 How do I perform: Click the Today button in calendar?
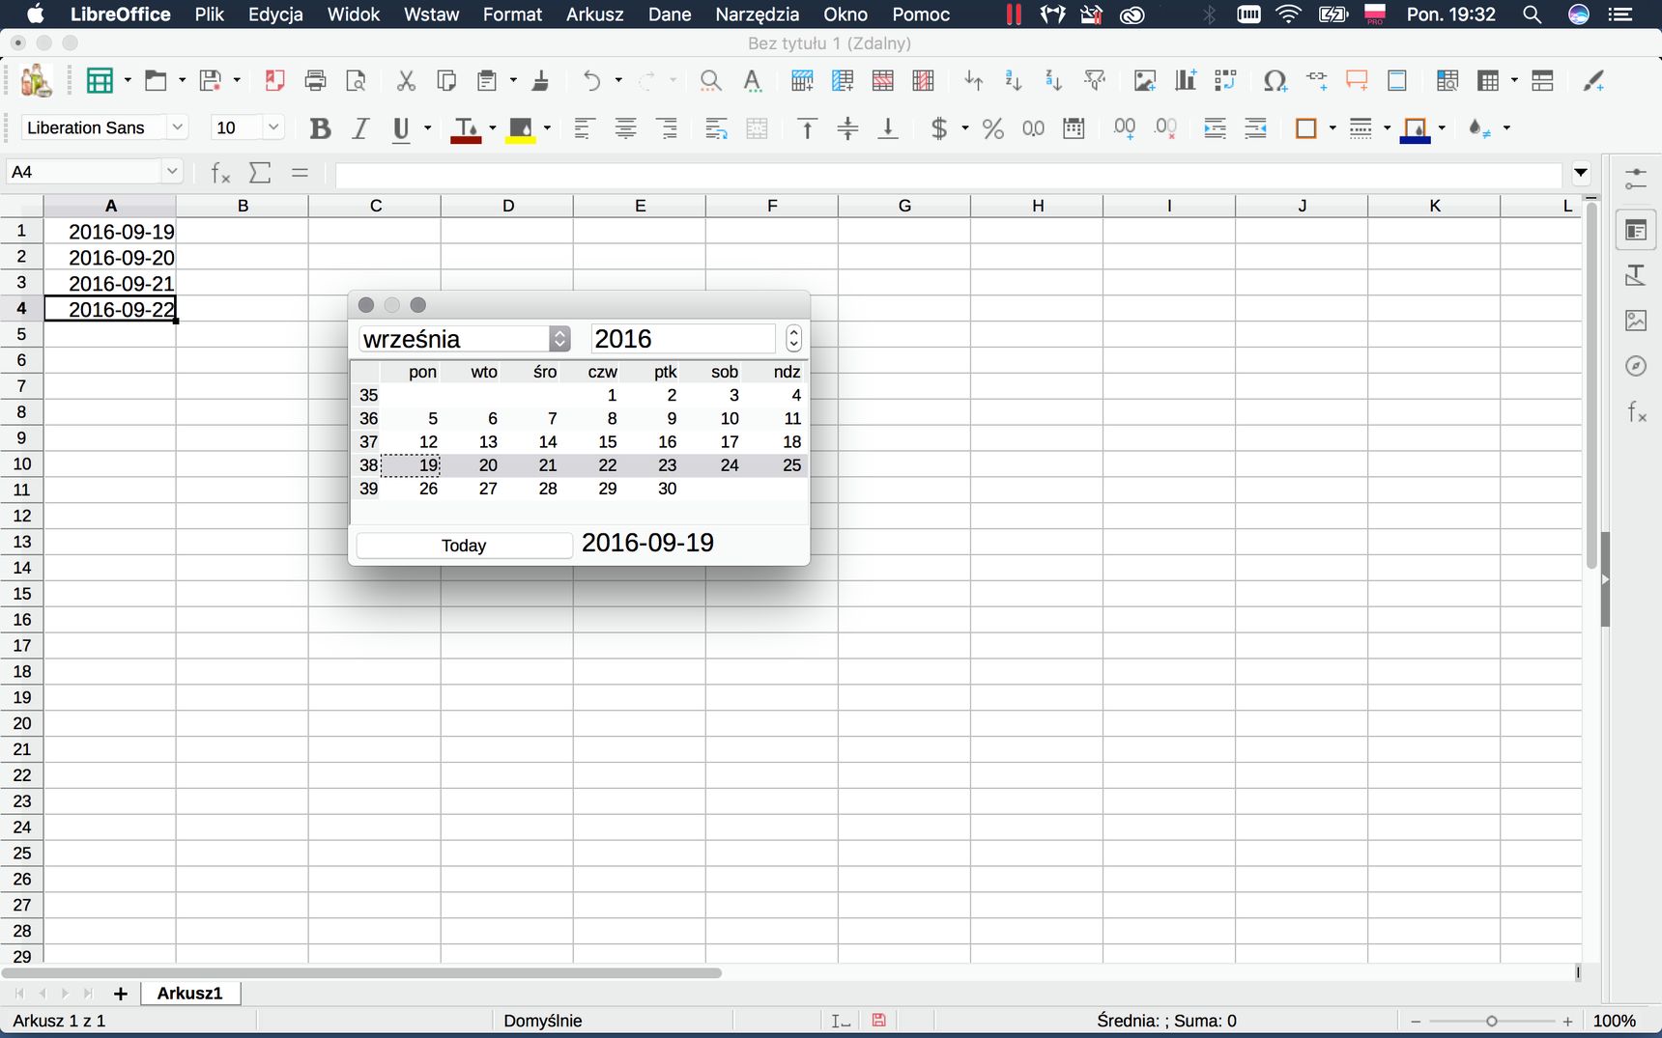[464, 546]
